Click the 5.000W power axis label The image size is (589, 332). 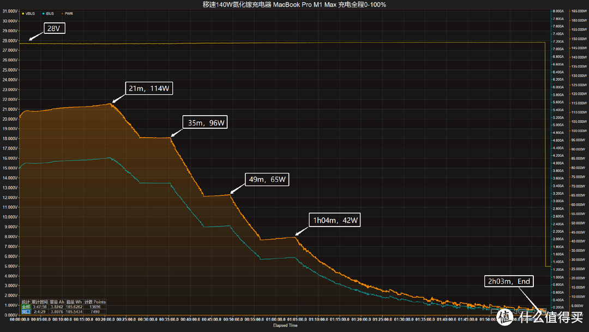tap(579, 306)
